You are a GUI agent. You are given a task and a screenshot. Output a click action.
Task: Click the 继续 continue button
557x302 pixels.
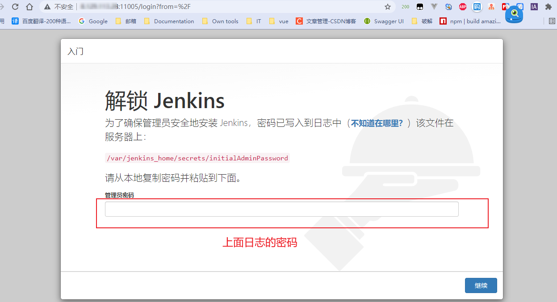(481, 285)
